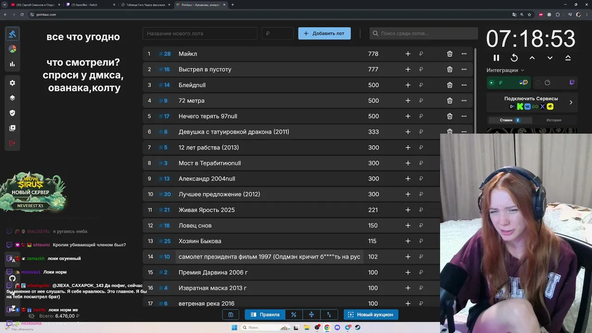Add amount to the Майкл lot
The width and height of the screenshot is (592, 333).
pyautogui.click(x=408, y=54)
